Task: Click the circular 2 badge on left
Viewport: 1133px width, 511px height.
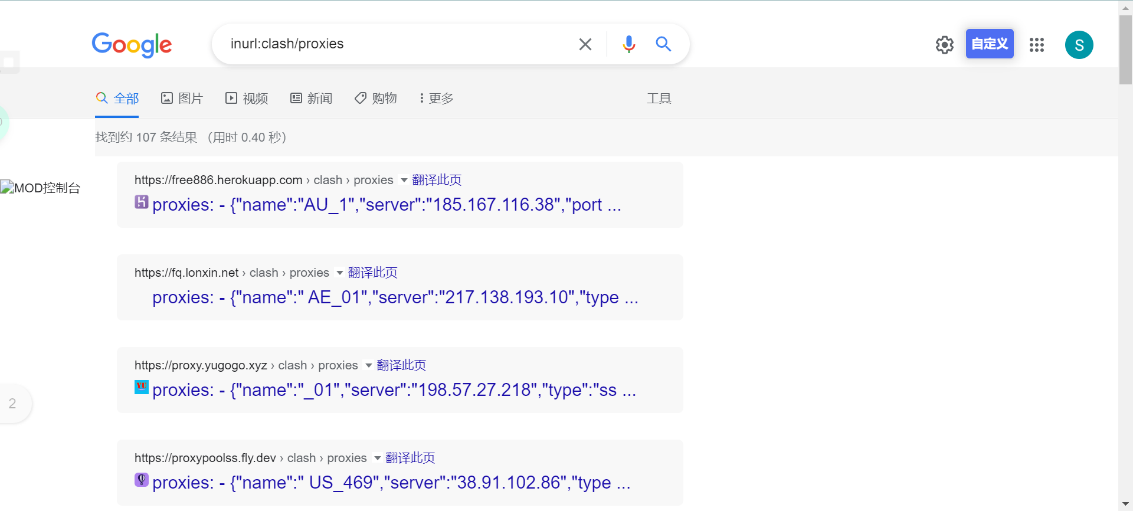Action: point(12,404)
